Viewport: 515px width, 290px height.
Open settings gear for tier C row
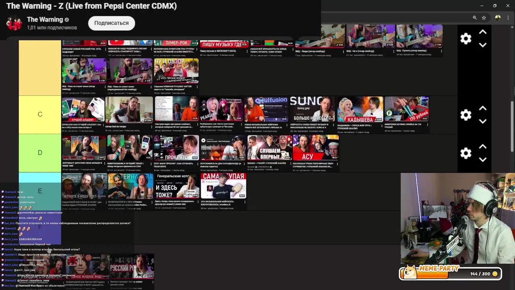point(466,115)
